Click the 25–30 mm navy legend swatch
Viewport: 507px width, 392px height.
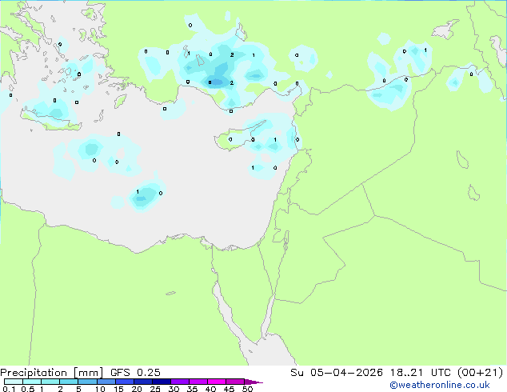(x=162, y=382)
